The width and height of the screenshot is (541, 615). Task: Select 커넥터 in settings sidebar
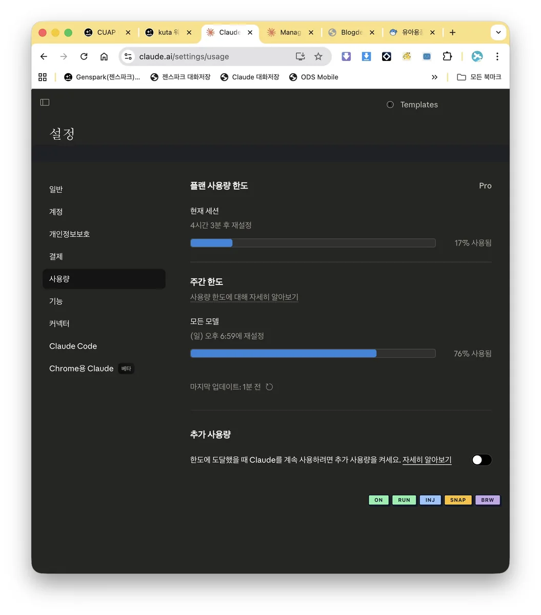[104, 323]
